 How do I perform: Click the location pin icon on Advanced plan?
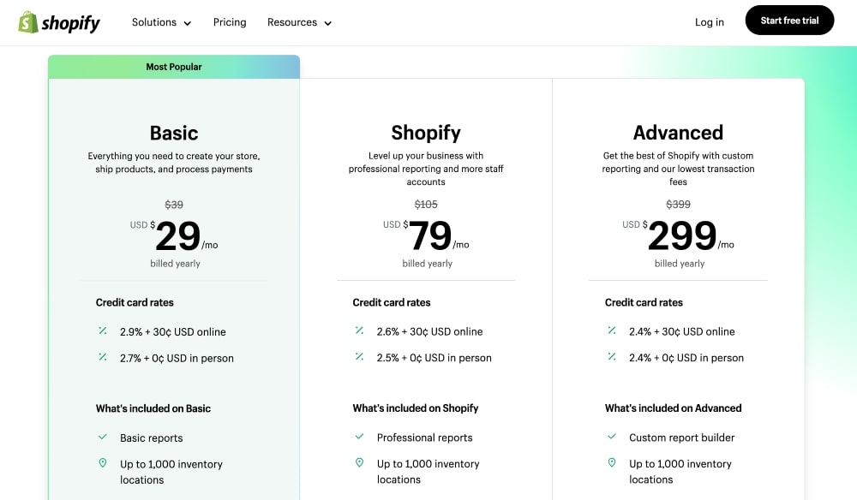(612, 463)
